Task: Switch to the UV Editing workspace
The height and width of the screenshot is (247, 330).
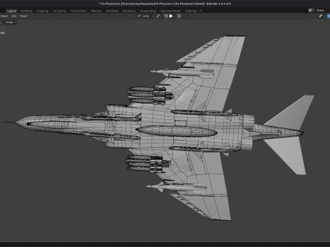Action: 59,11
